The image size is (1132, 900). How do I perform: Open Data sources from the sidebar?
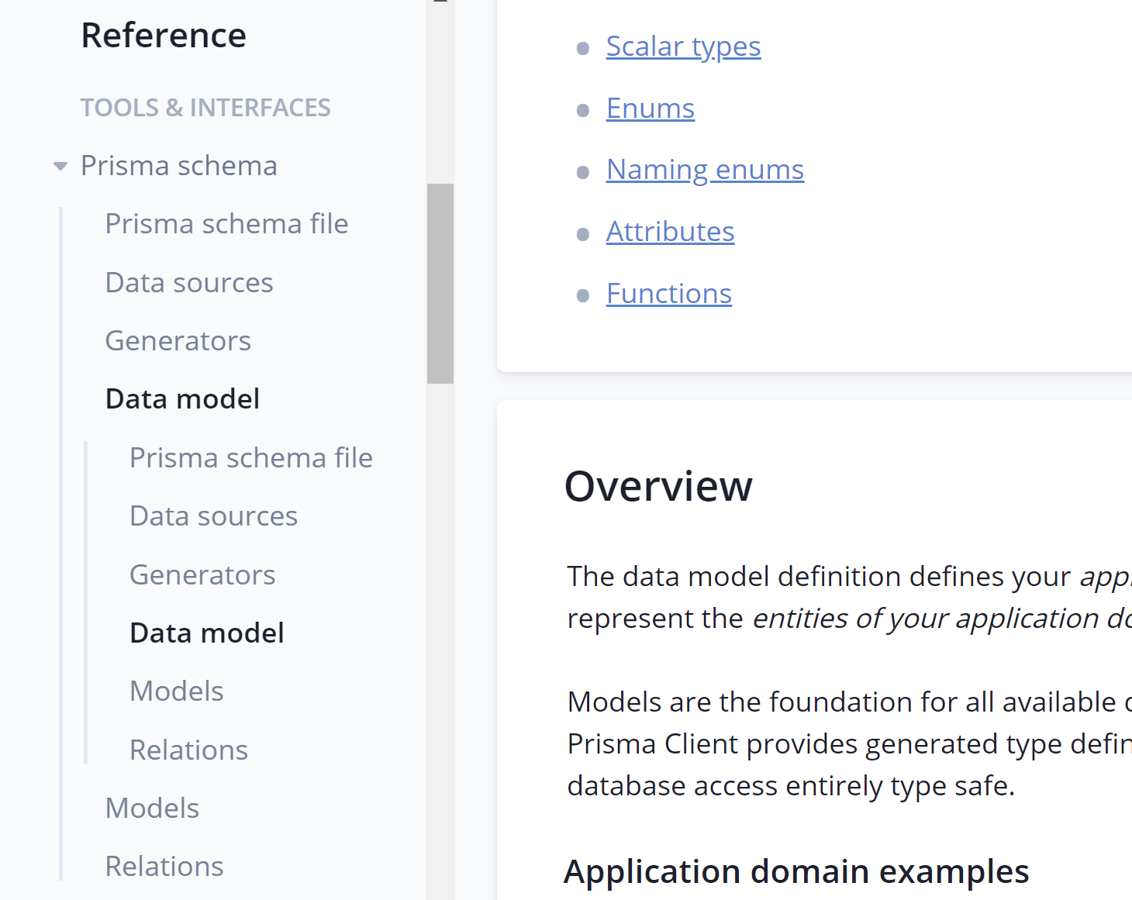pyautogui.click(x=189, y=282)
